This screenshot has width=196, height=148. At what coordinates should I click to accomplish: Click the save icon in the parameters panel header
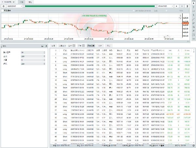(42, 47)
